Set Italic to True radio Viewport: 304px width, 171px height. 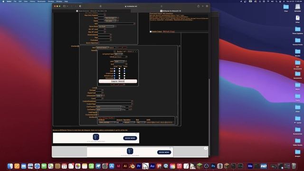tap(119, 71)
